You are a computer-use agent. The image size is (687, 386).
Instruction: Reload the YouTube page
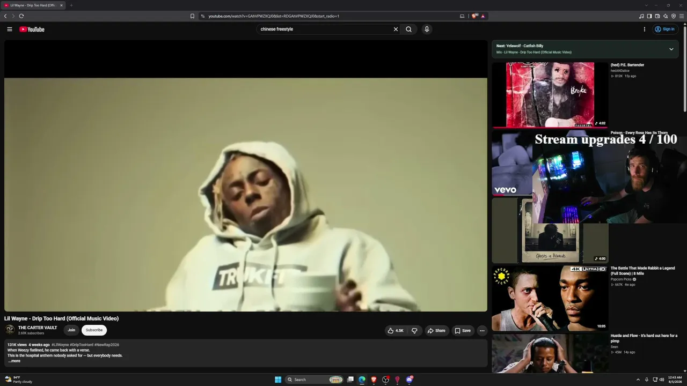tap(21, 16)
